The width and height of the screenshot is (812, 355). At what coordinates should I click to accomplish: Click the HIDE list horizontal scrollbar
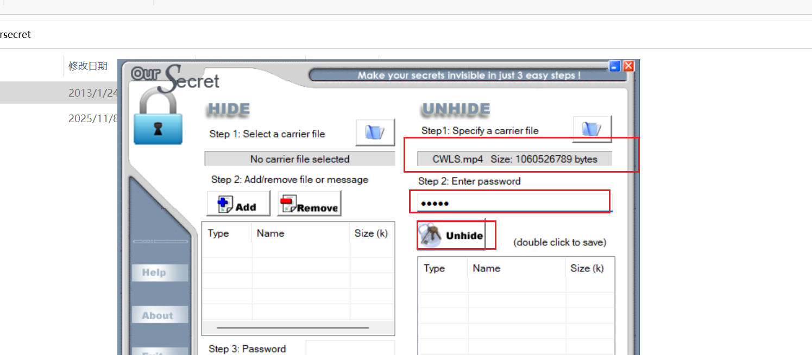pos(292,328)
